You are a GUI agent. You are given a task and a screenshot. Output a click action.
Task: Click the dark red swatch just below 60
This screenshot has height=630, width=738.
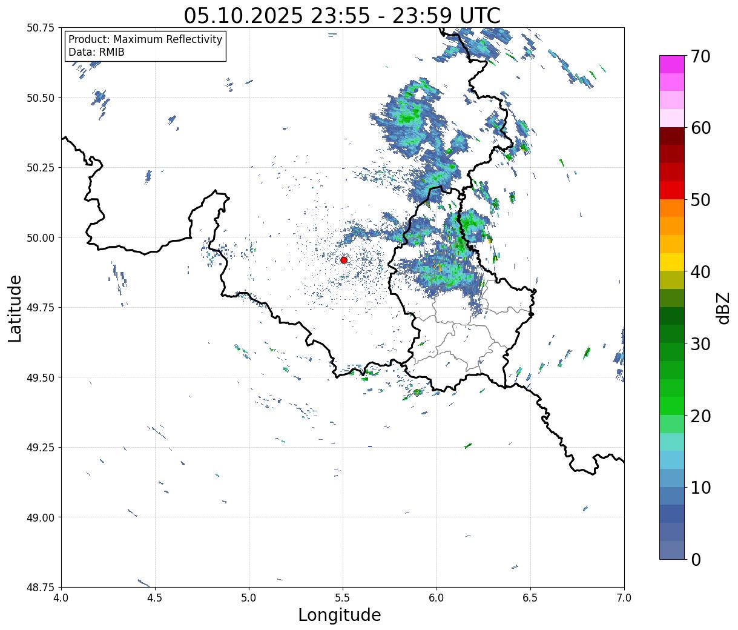(672, 136)
